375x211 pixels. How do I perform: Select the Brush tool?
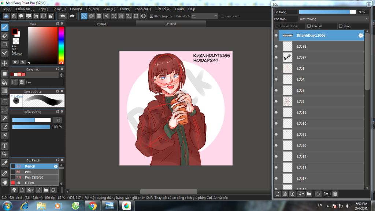pyautogui.click(x=4, y=27)
